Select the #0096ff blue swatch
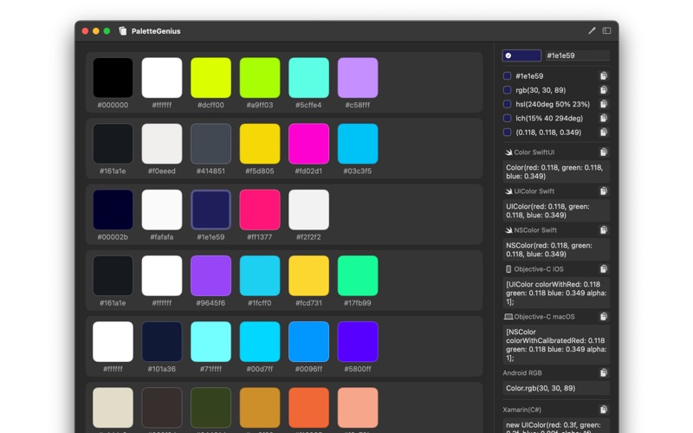 tap(308, 341)
